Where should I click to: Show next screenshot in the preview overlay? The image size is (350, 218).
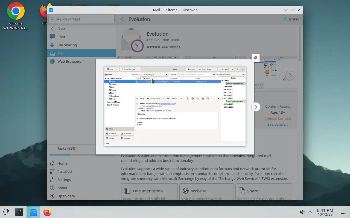tap(256, 107)
